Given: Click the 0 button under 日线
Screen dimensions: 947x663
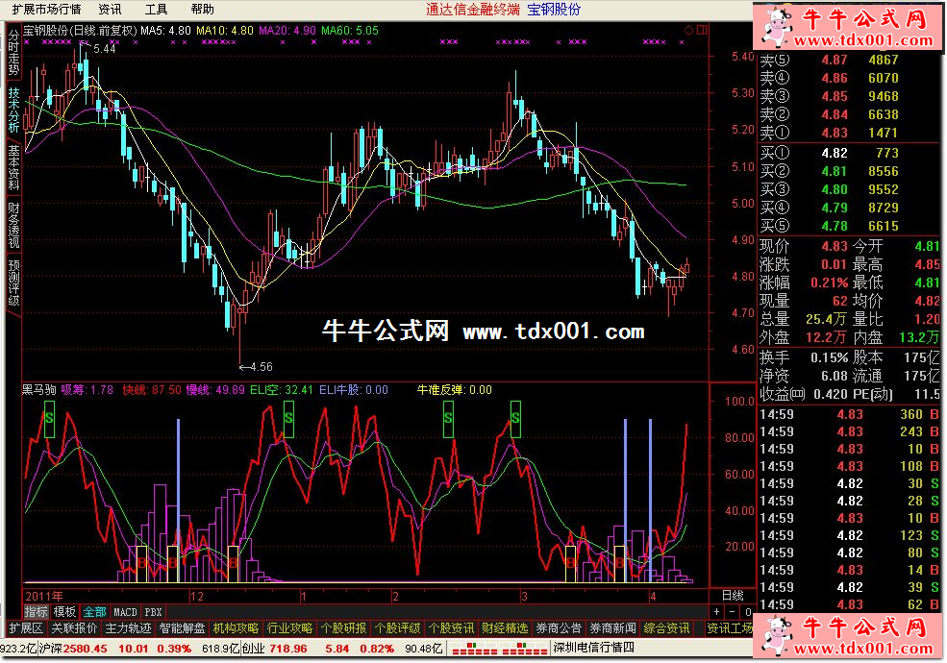Looking at the screenshot, I should click(748, 612).
